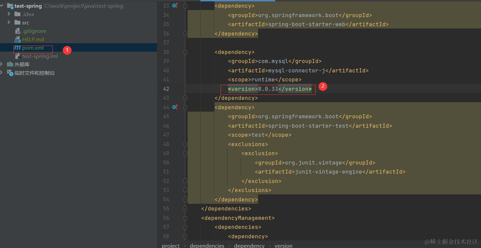Fold the exclusions block at line 48

[x=185, y=144]
